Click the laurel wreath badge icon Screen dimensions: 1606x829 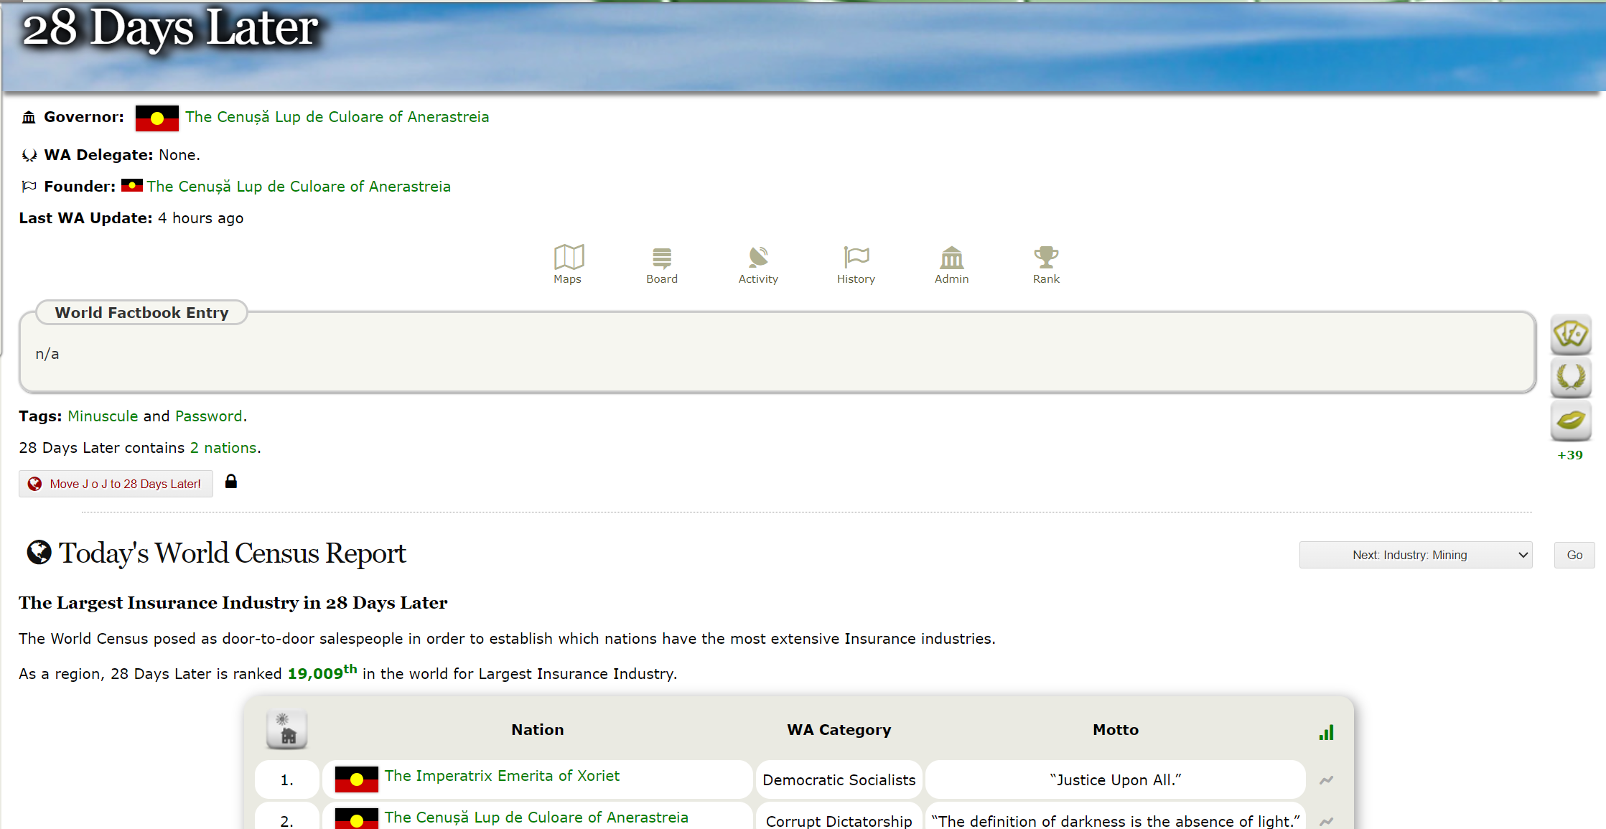1570,377
